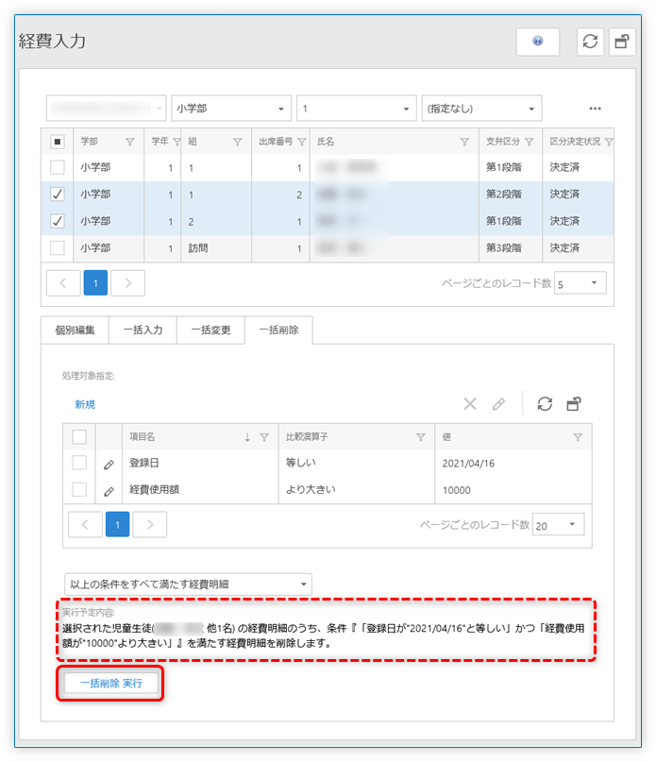Check the 訪問 student row checkbox
Viewport: 656px width, 762px height.
pos(58,247)
